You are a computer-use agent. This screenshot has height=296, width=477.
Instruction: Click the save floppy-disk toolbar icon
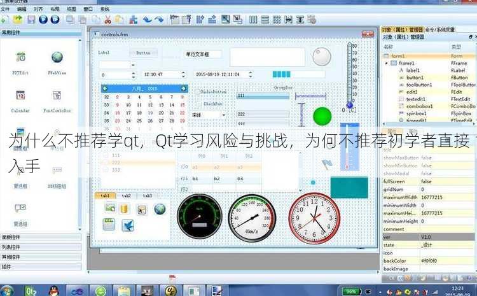pos(31,20)
